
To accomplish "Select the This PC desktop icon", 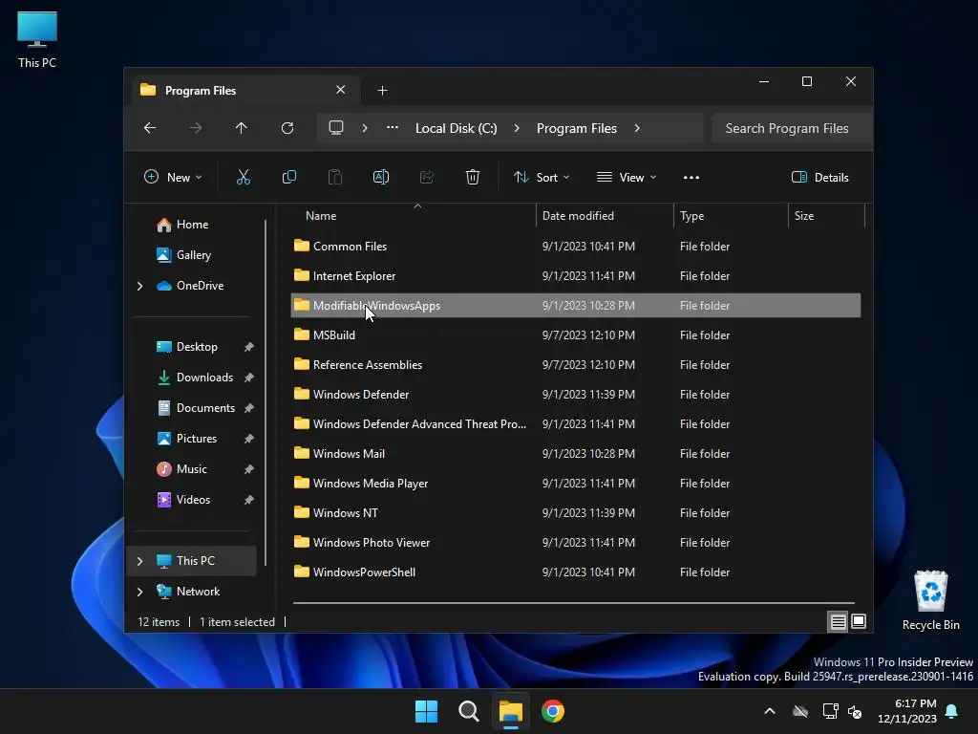I will coord(37,39).
